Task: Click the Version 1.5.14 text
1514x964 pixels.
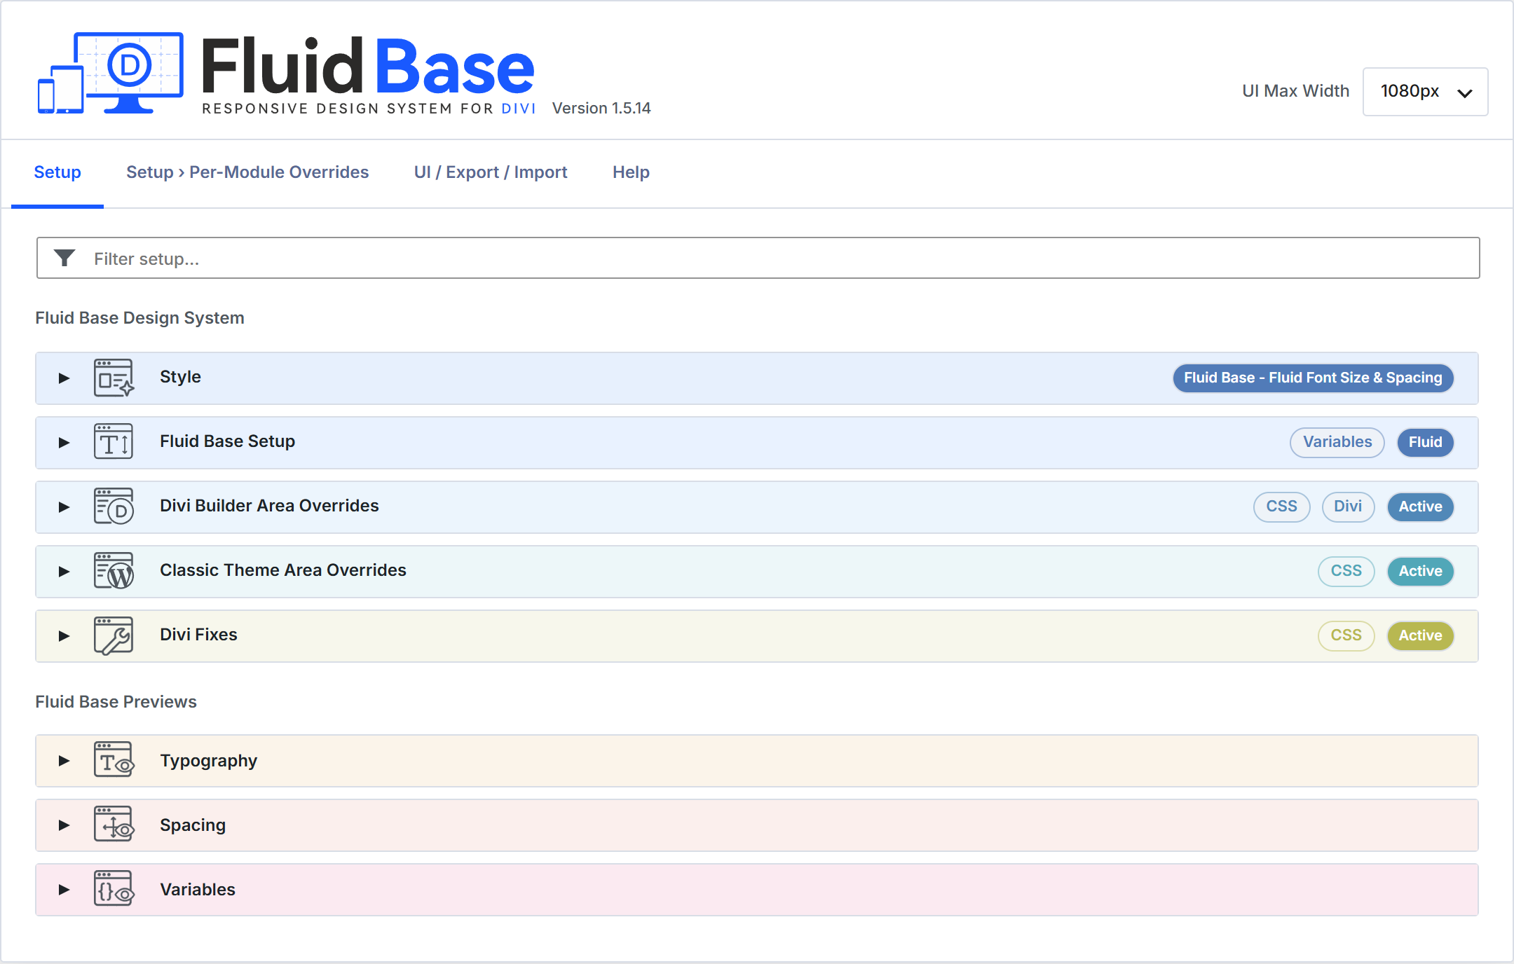Action: (x=601, y=109)
